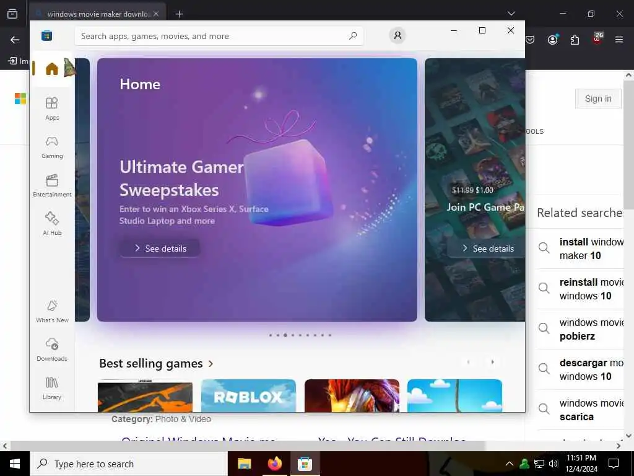The image size is (634, 476).
Task: Open taskbar clock showing 11:51 PM
Action: (x=581, y=464)
